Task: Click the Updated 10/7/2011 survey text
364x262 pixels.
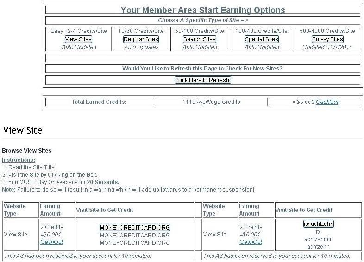Action: coord(327,47)
